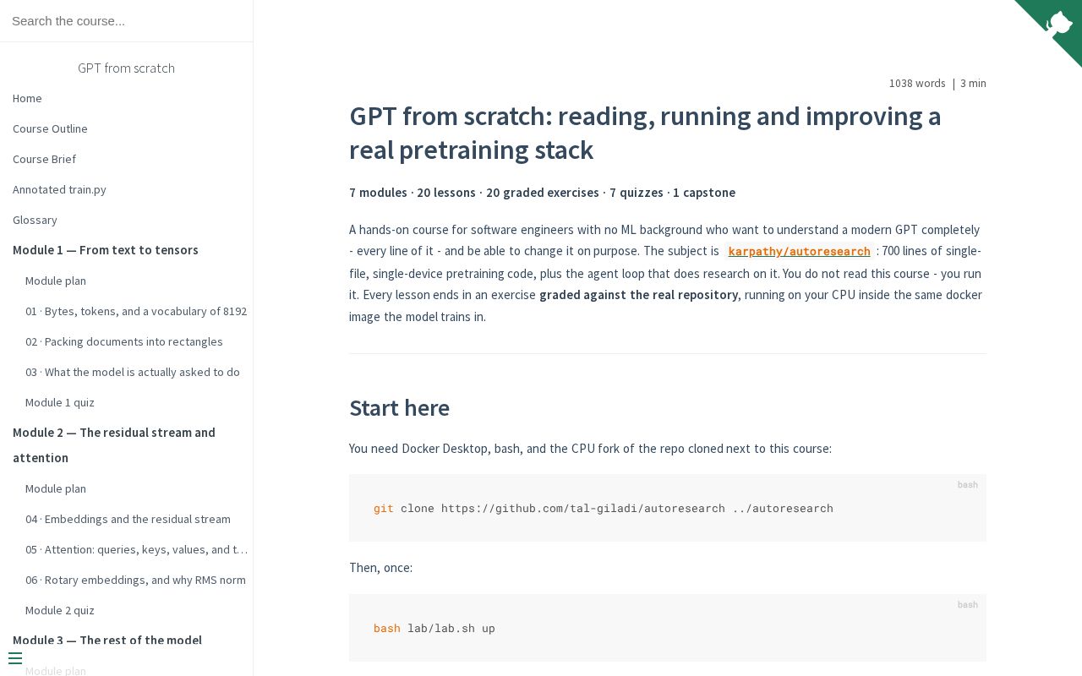Open lesson 04 Embeddings and the residual stream

pos(128,519)
